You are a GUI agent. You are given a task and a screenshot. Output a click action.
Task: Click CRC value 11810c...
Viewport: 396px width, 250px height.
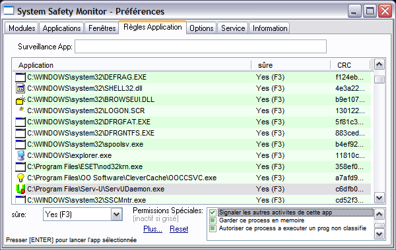point(350,155)
